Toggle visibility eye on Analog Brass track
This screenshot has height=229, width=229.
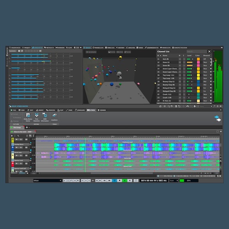click(x=26, y=147)
